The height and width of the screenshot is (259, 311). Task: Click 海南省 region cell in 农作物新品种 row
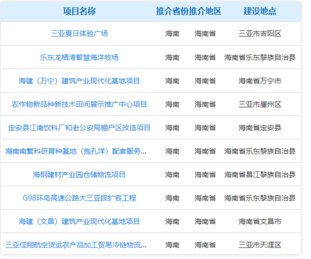point(205,104)
